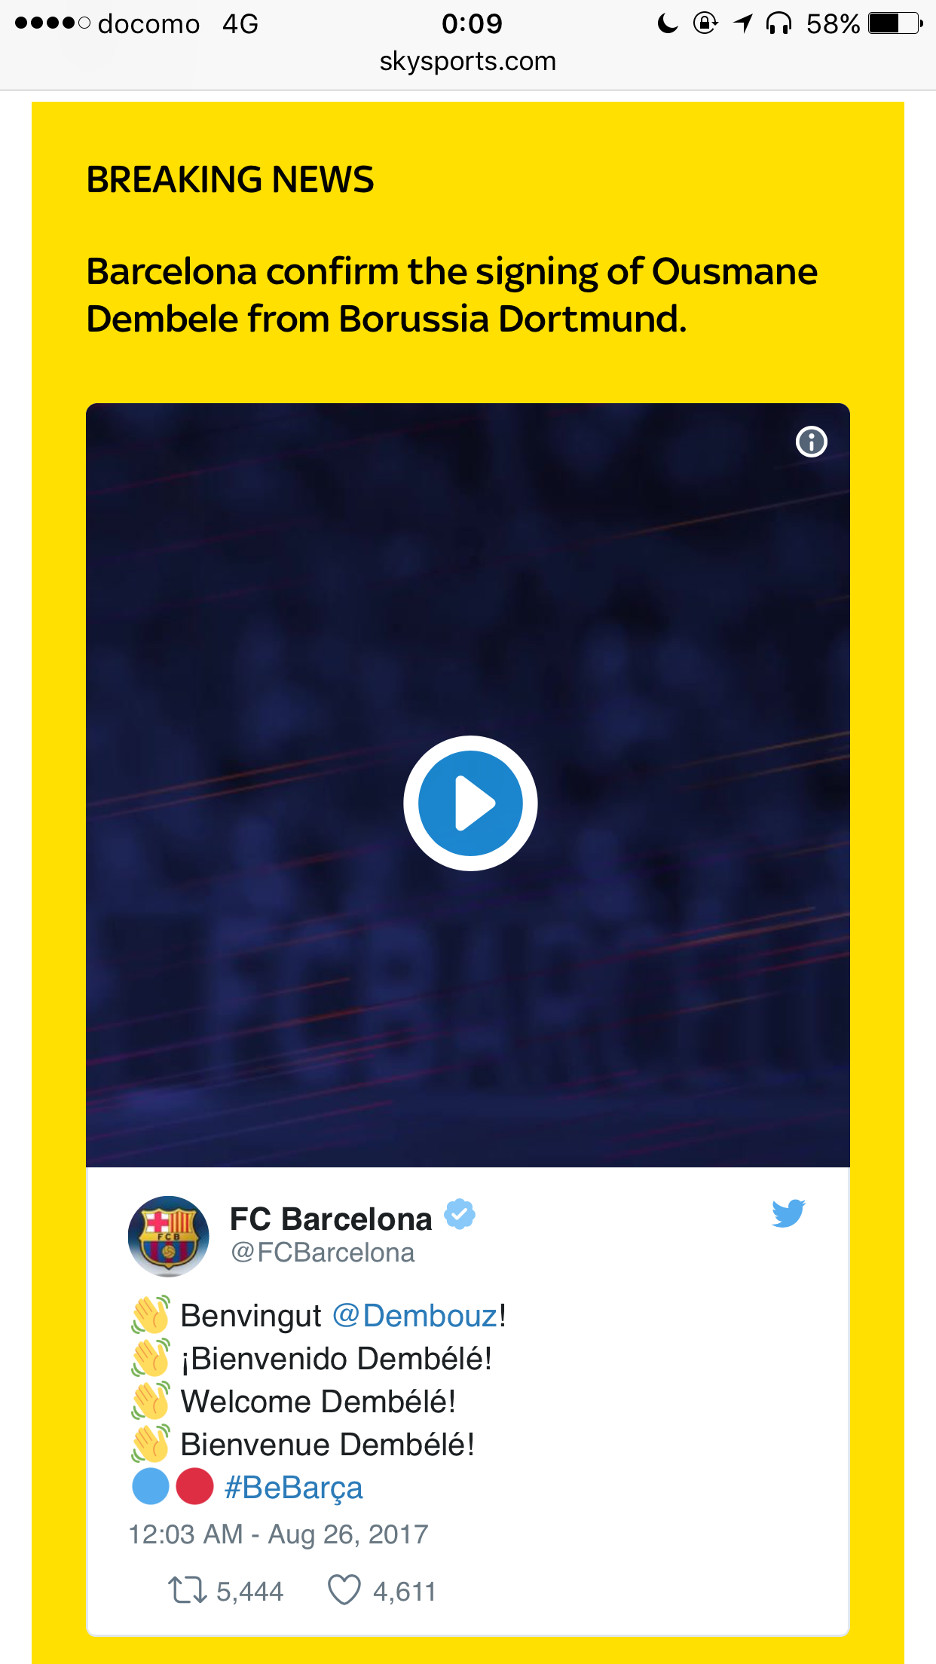
Task: Like the tweet via heart icon
Action: (x=344, y=1590)
